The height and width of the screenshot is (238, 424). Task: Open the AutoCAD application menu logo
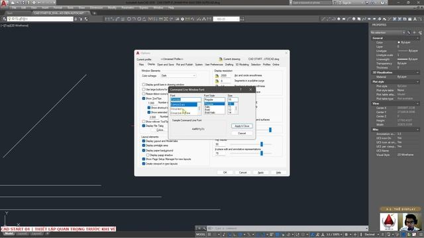[x=4, y=4]
